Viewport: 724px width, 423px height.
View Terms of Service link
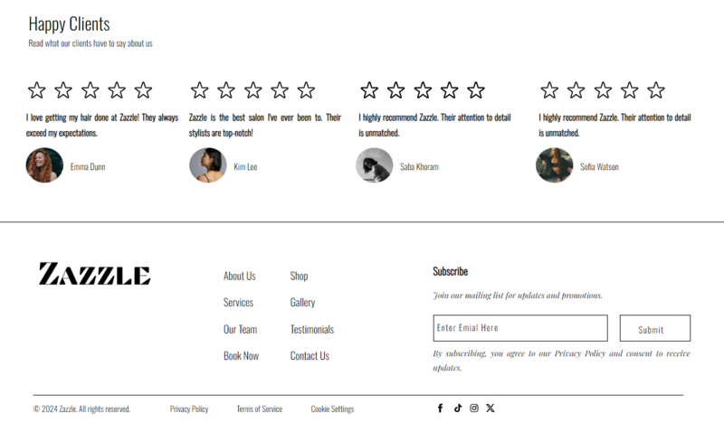260,409
